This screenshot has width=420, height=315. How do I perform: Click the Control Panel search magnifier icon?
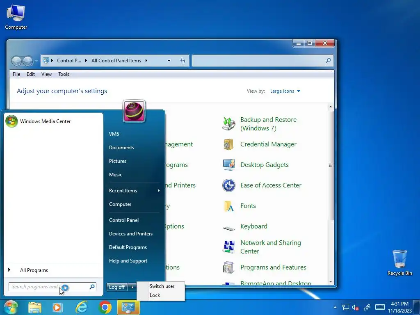[x=328, y=61]
